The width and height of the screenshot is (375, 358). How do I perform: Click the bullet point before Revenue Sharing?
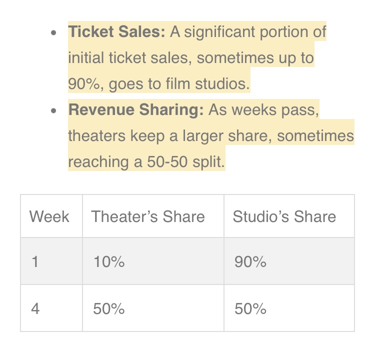click(53, 110)
